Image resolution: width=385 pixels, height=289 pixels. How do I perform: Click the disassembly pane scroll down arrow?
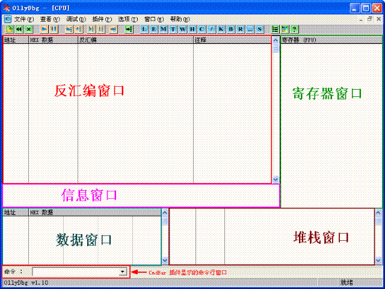tap(276, 179)
